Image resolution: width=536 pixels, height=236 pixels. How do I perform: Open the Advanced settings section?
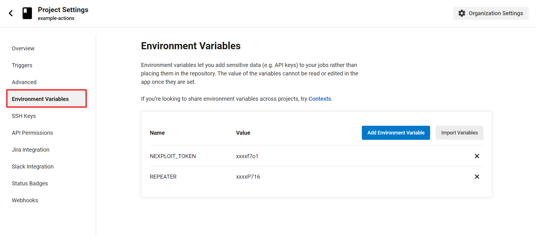tap(24, 82)
